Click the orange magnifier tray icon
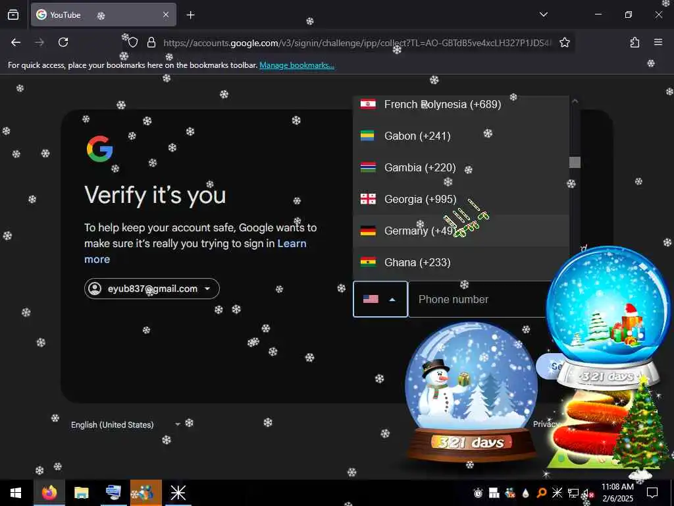The height and width of the screenshot is (506, 674). pyautogui.click(x=541, y=493)
